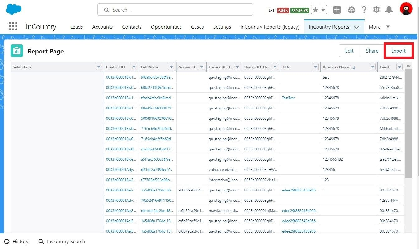
Task: Click the Global Actions plus icon
Action: (337, 10)
